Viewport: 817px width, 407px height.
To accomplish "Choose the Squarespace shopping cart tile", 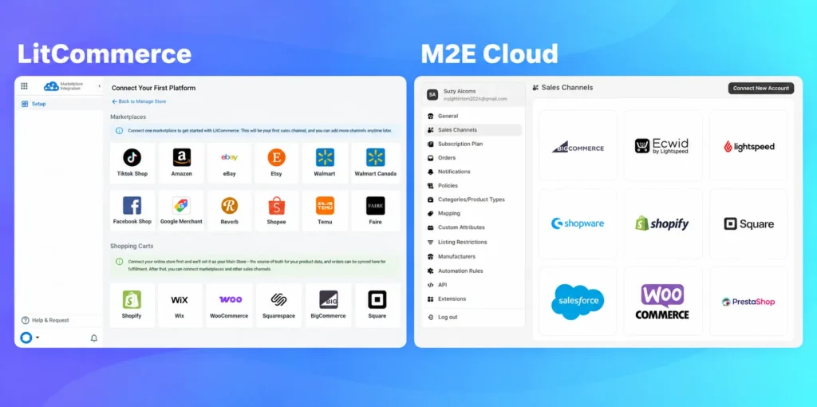I will (278, 305).
